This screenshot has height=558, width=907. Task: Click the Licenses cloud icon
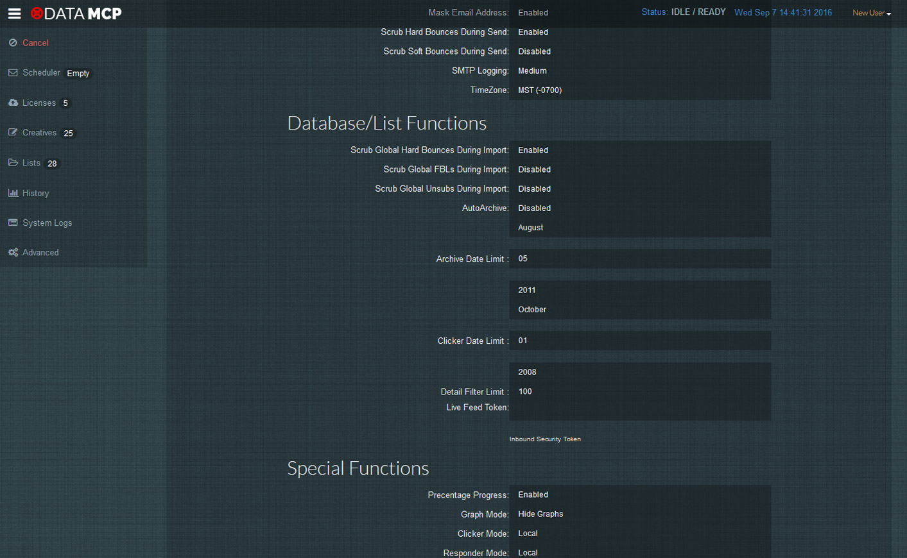pos(13,103)
